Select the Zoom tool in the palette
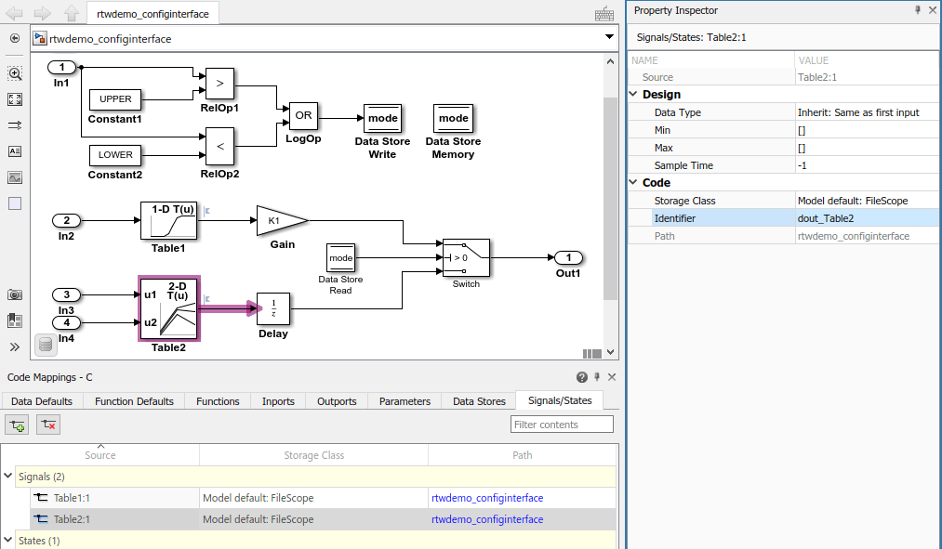Viewport: 942px width, 549px height. coord(14,72)
